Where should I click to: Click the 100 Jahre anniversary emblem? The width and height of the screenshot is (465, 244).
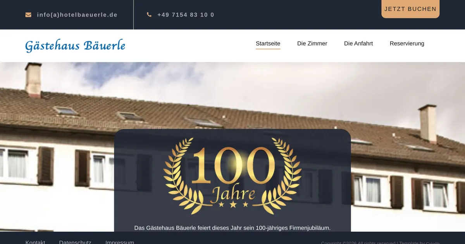[232, 176]
